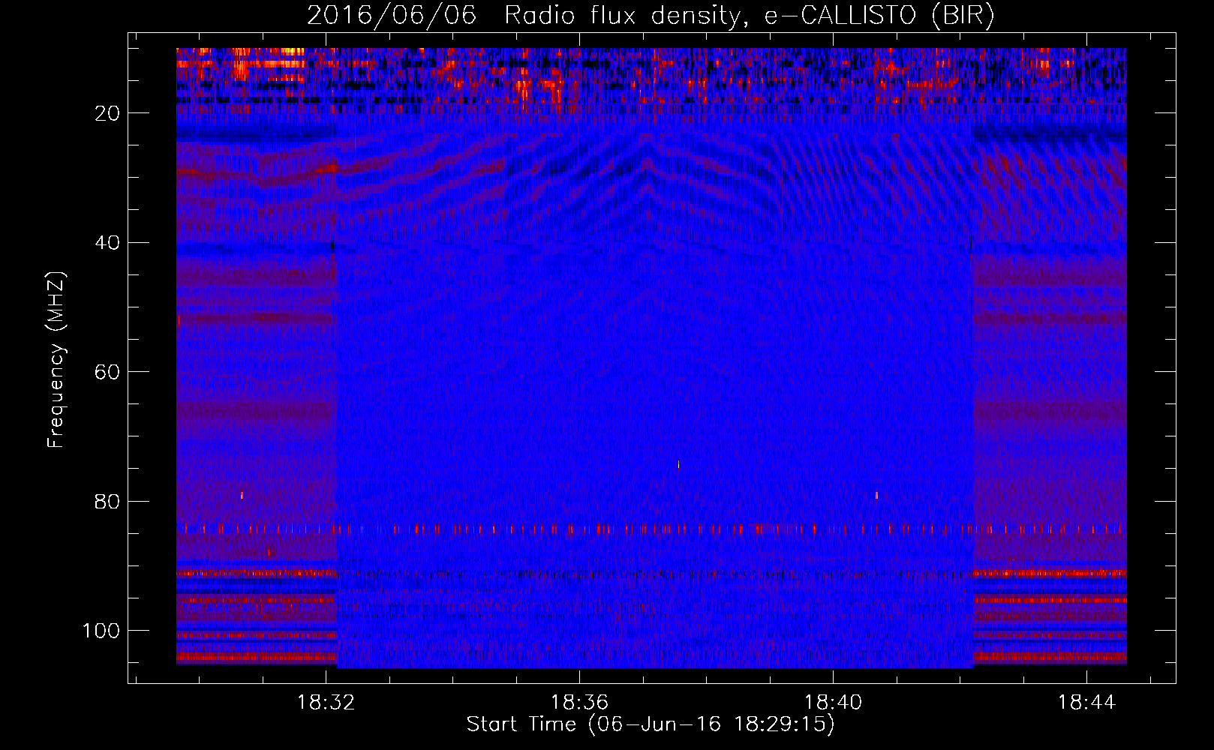1214x750 pixels.
Task: Click the Frequency (MHZ) axis title
Action: tap(56, 360)
